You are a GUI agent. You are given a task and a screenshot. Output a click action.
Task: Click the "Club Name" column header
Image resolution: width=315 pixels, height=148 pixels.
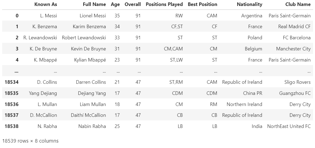click(x=298, y=4)
